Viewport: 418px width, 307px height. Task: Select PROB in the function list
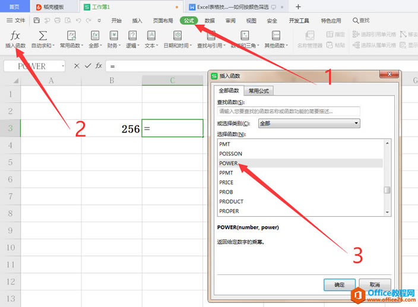coord(300,192)
